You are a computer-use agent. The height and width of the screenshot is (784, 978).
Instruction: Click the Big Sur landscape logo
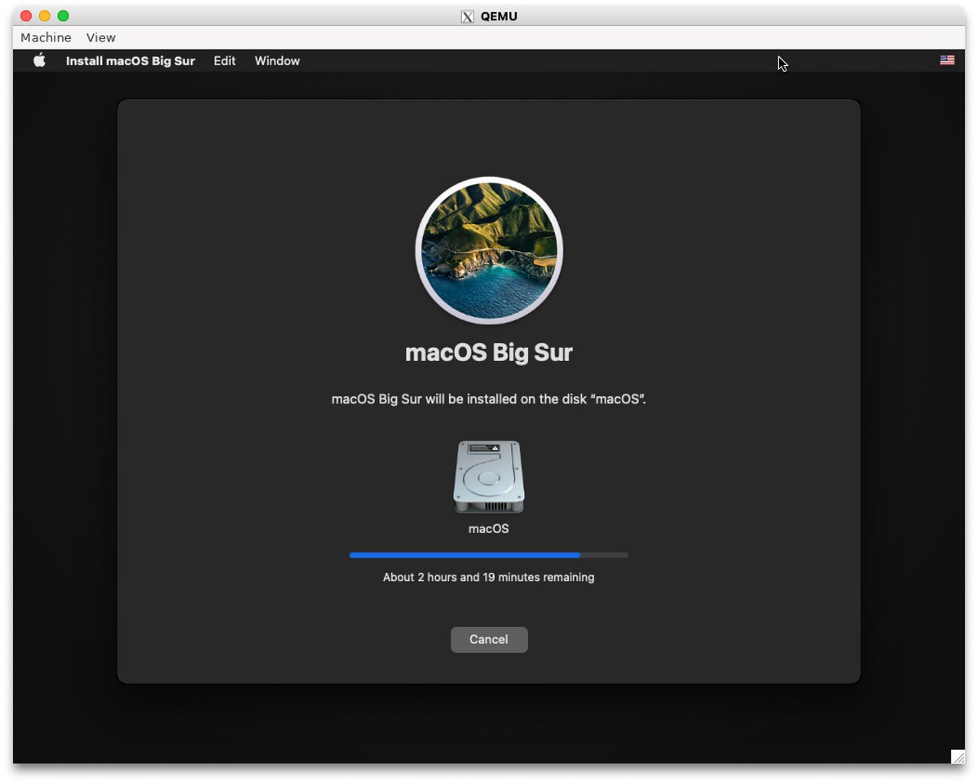coord(489,250)
